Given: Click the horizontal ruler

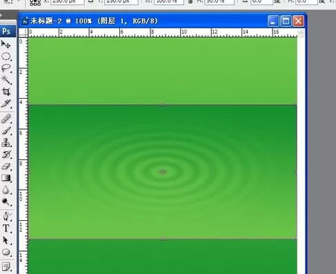Looking at the screenshot, I should click(162, 33).
